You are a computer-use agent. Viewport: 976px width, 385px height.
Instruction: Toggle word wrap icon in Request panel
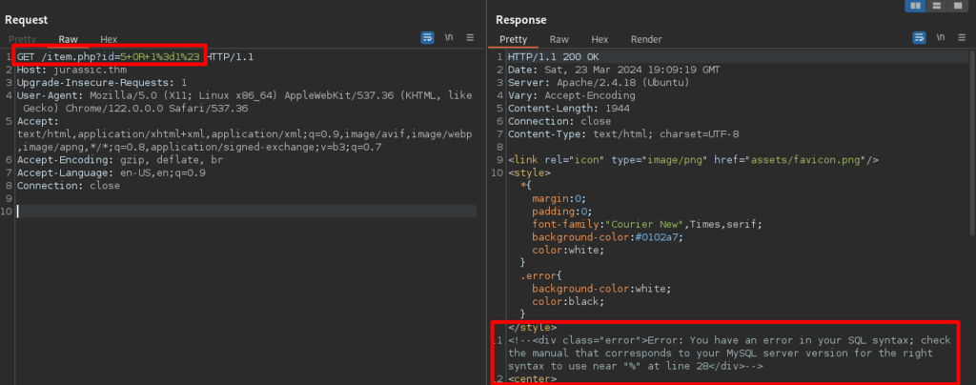pos(428,38)
